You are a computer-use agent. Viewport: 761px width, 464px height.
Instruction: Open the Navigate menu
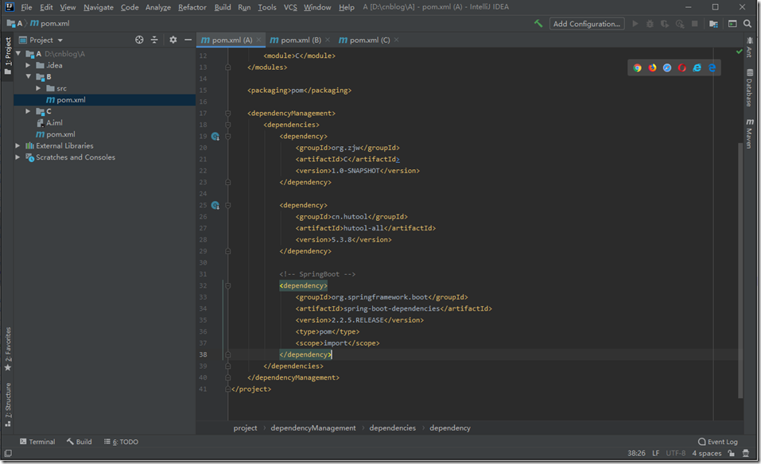click(x=99, y=7)
